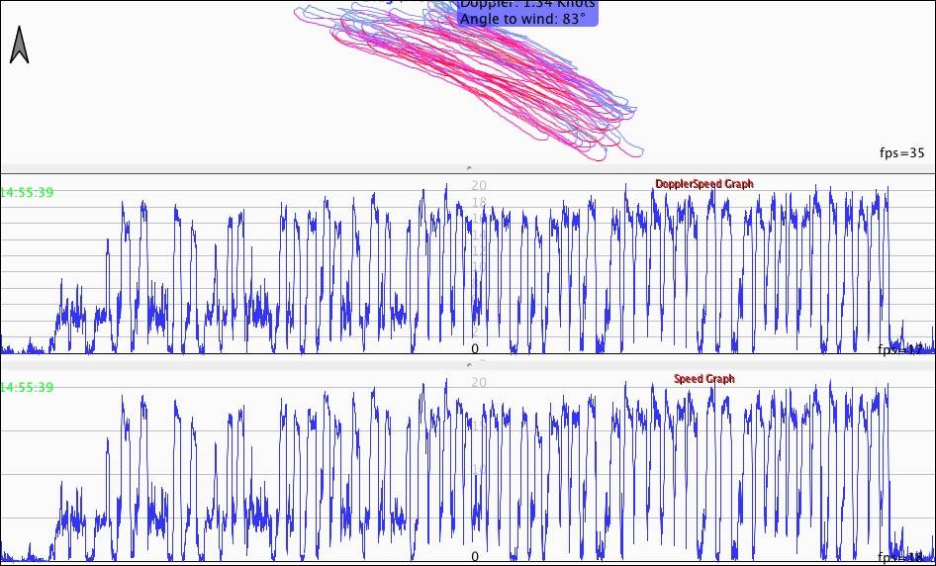936x566 pixels.
Task: Select the Speed Graph title label
Action: [703, 379]
